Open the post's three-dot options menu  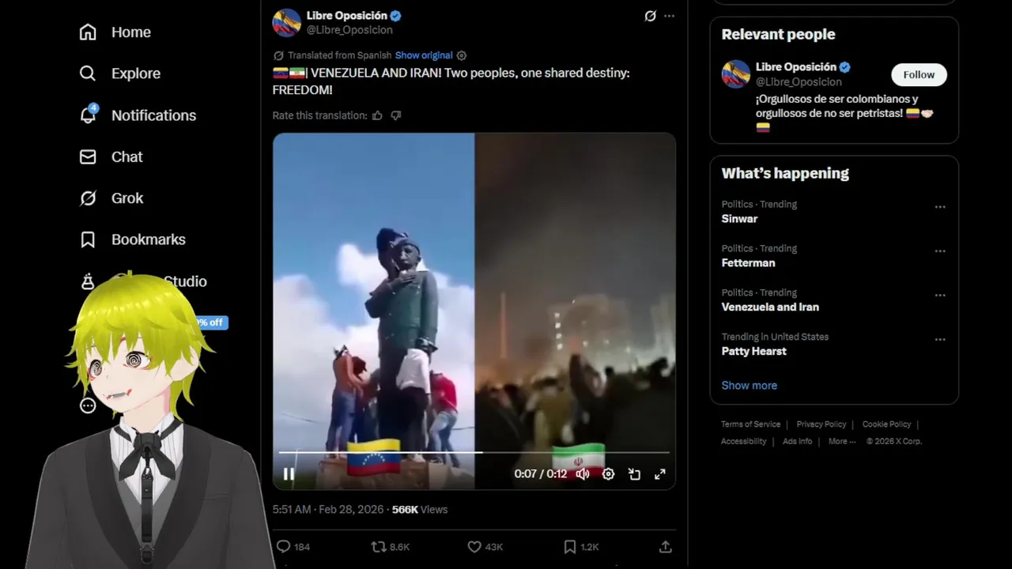point(670,16)
